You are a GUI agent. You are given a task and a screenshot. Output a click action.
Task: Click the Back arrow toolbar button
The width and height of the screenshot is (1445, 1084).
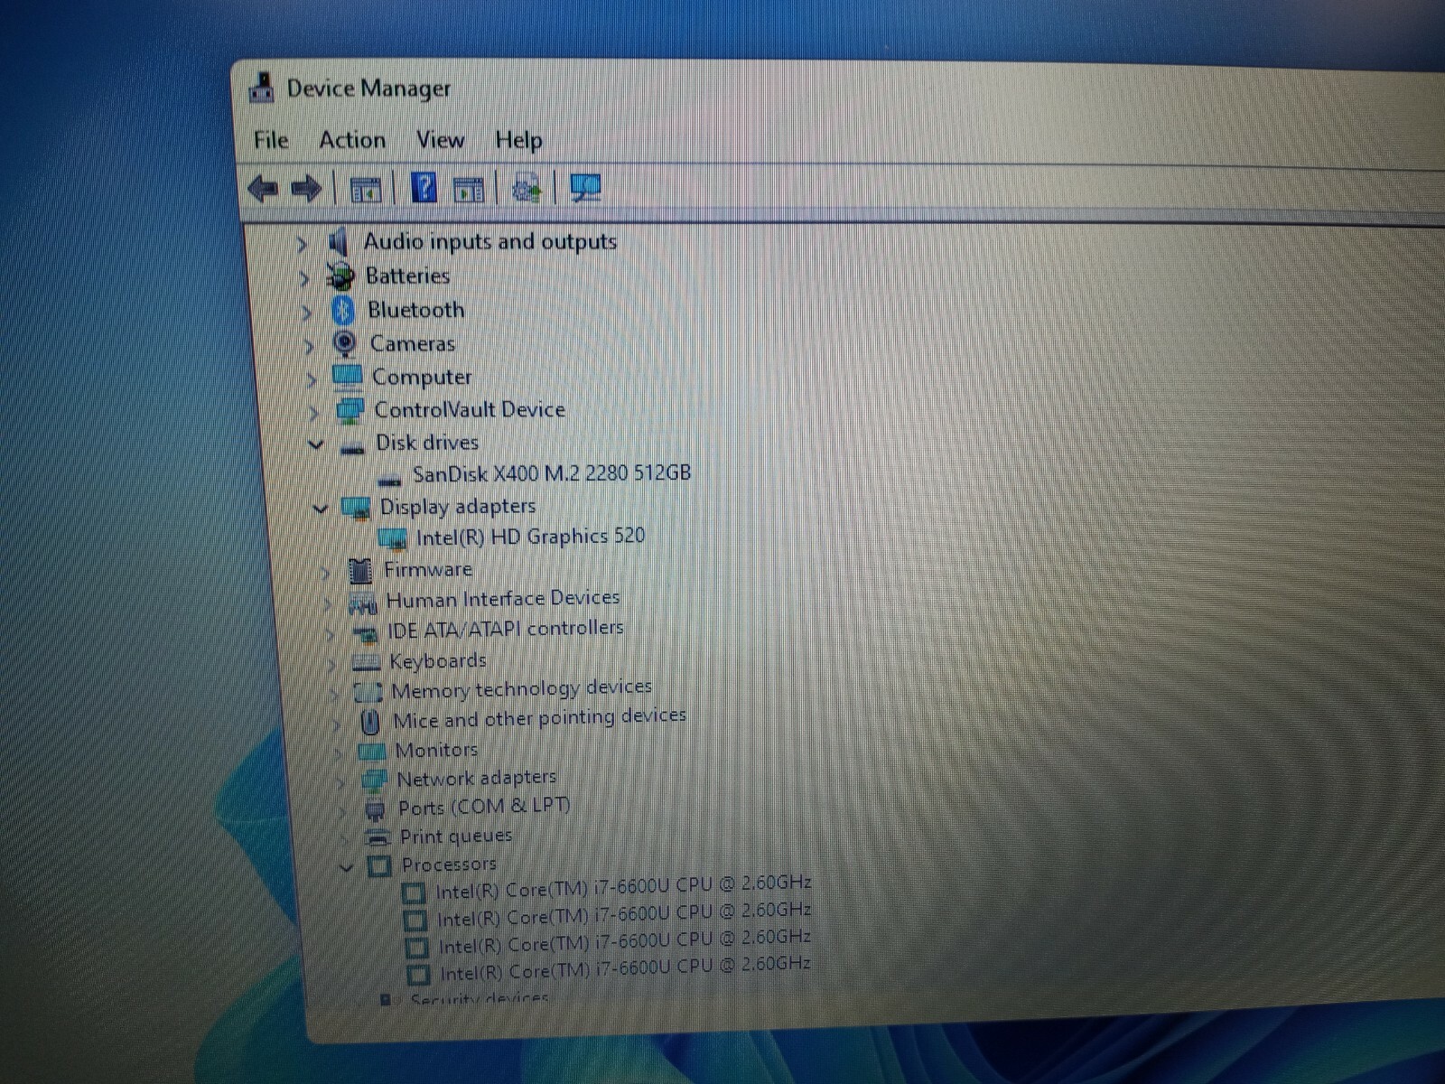(x=263, y=189)
